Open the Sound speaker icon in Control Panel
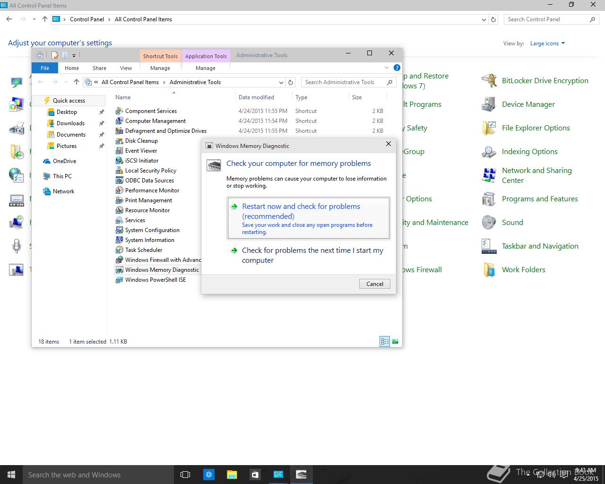 (x=489, y=223)
